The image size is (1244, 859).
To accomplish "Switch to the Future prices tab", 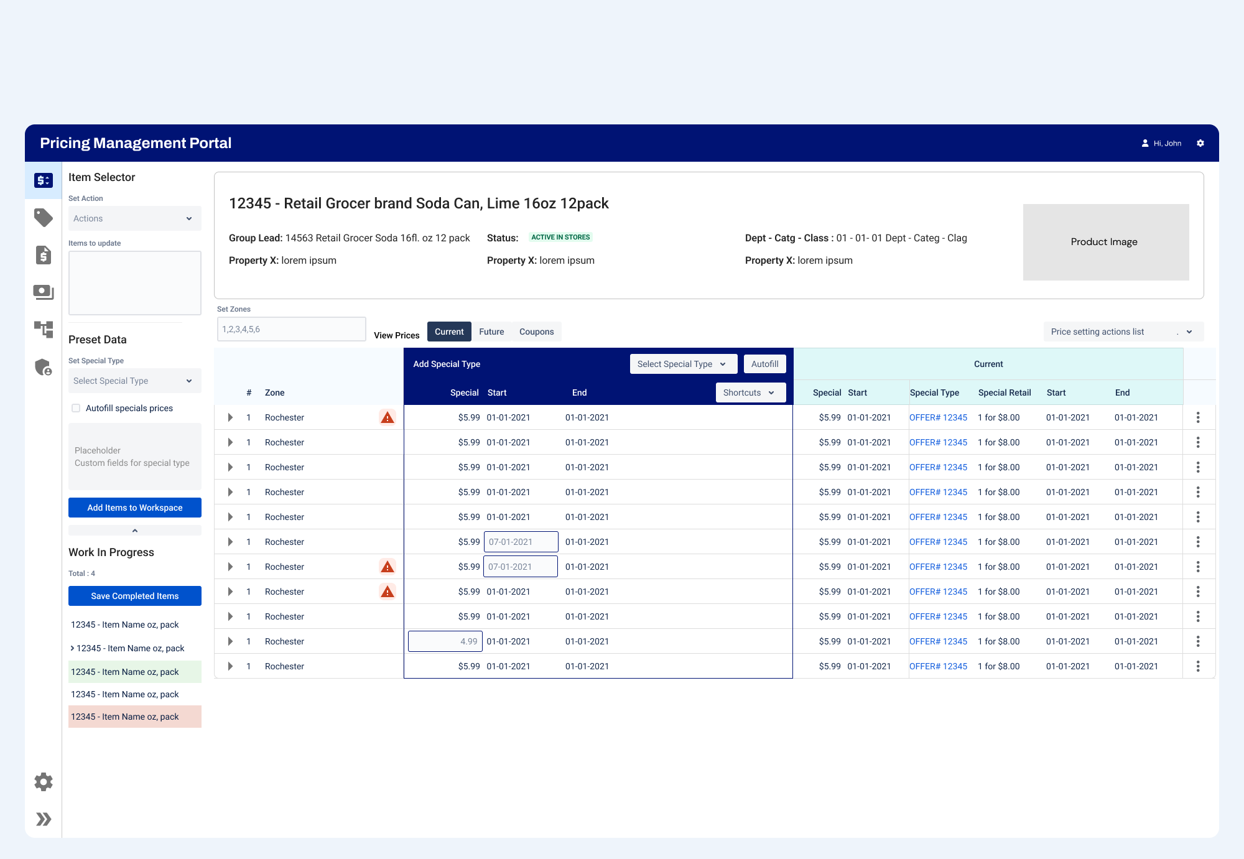I will (491, 332).
